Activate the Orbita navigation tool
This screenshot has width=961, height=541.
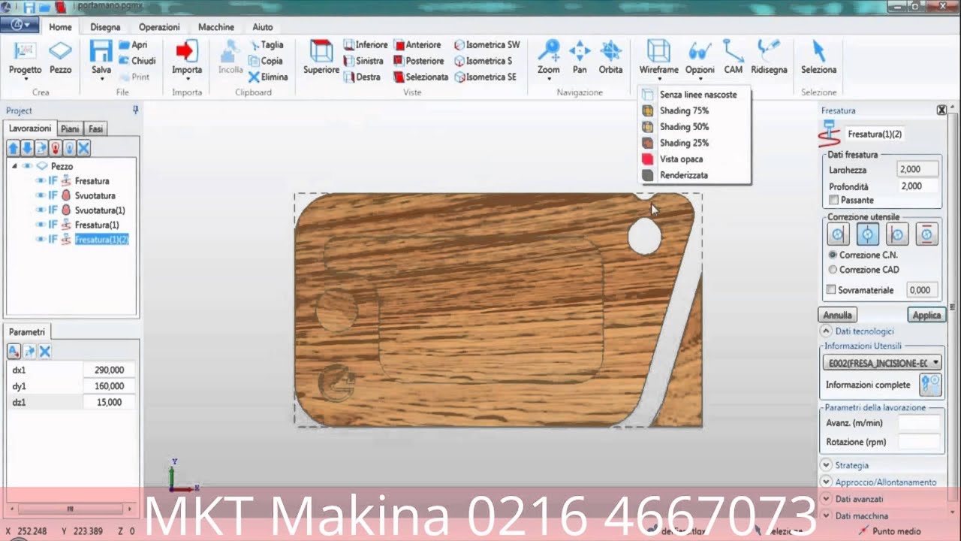tap(610, 58)
